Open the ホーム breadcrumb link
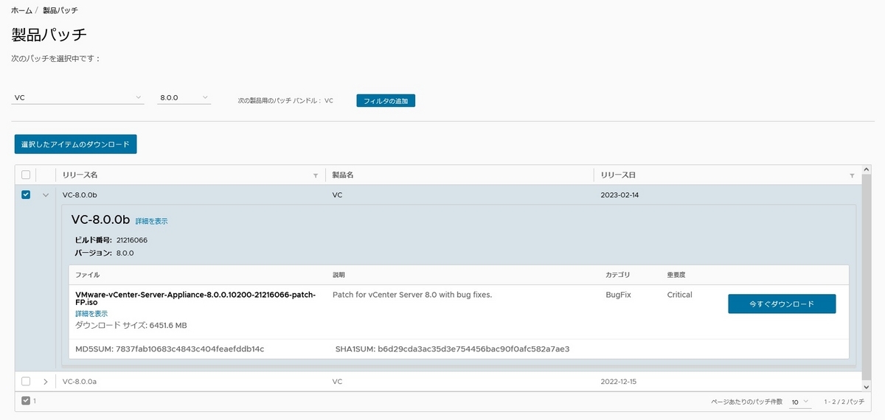Screen dimensions: 885x420 tap(21, 11)
